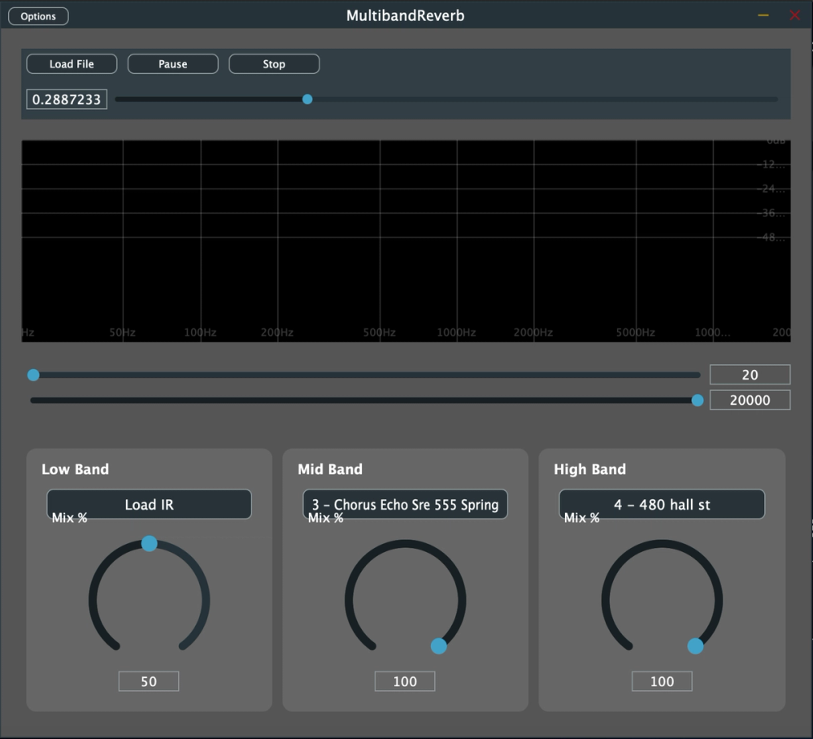
Task: Click the high crossover frequency slider handle
Action: coord(697,400)
